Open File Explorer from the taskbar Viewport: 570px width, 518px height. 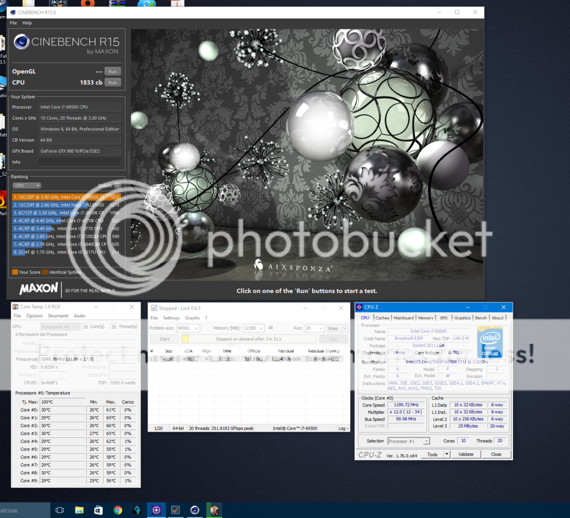[x=79, y=510]
